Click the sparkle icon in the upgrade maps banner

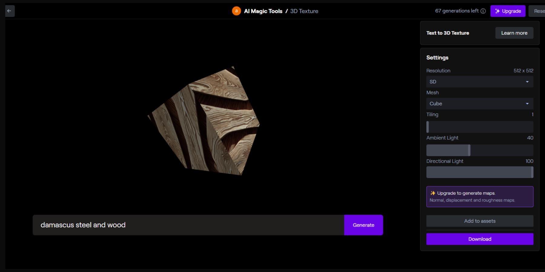pos(432,193)
